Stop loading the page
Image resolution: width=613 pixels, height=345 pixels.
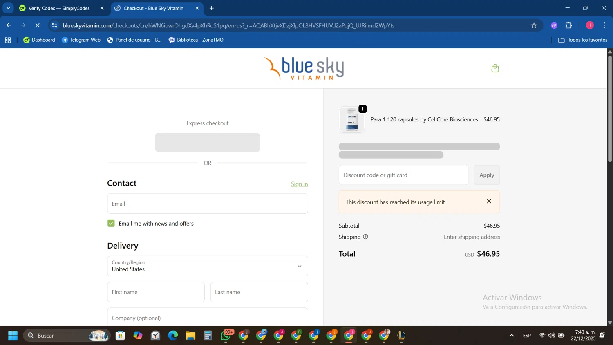click(x=37, y=25)
